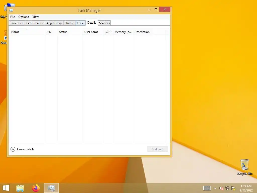Sort by the Name column header
This screenshot has width=257, height=193.
coord(27,32)
